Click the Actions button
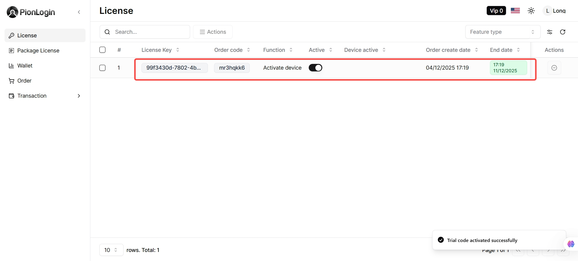Screen dimensions: 578x261 coord(213,32)
